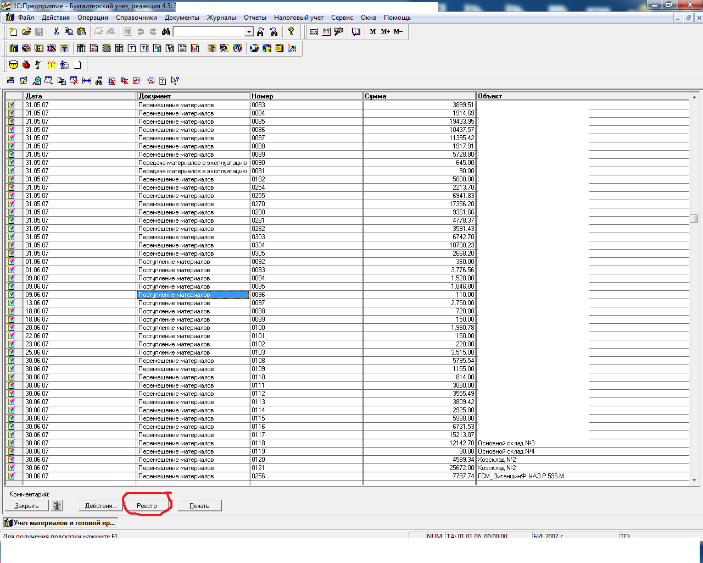The width and height of the screenshot is (703, 563).
Task: Open the Отчеты menu
Action: [255, 18]
